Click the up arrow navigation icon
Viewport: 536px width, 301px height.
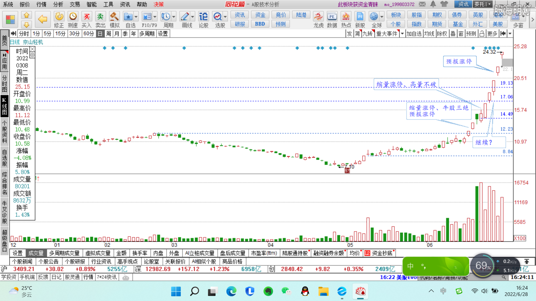click(x=27, y=15)
